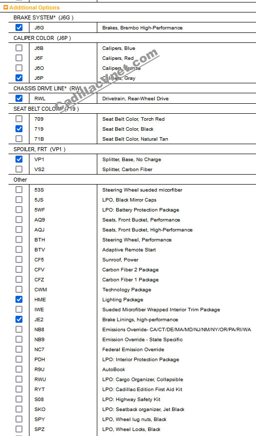The image size is (256, 436).
Task: Disable the JE2 high-performance brake linings
Action: tap(19, 319)
